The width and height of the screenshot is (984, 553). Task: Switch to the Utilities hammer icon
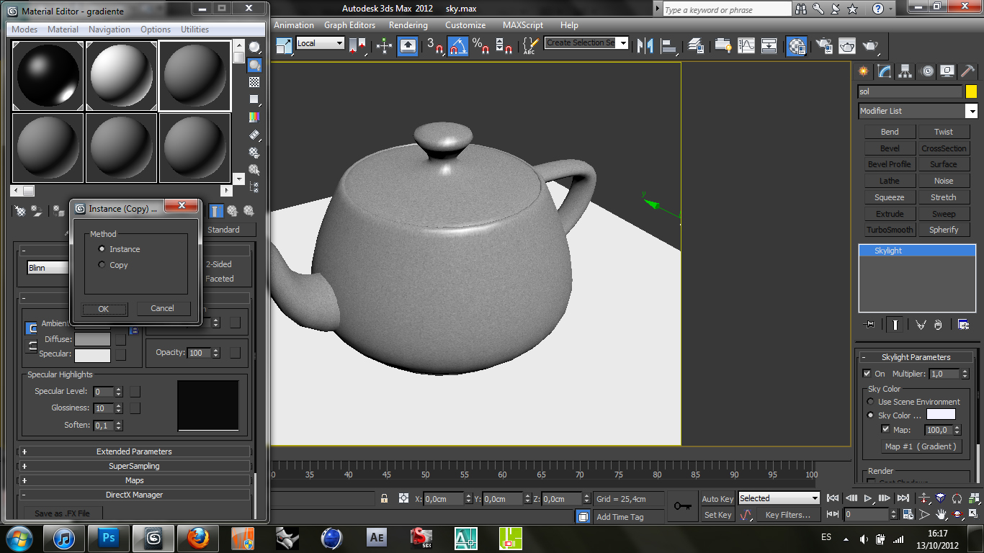point(967,71)
